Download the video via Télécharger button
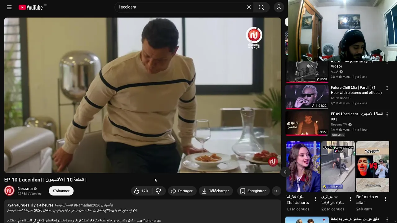397x223 pixels. point(216,191)
